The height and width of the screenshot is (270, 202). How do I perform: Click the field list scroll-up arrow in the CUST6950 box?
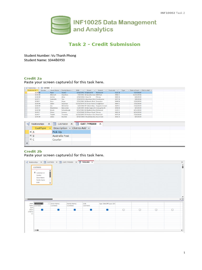click(x=50, y=171)
